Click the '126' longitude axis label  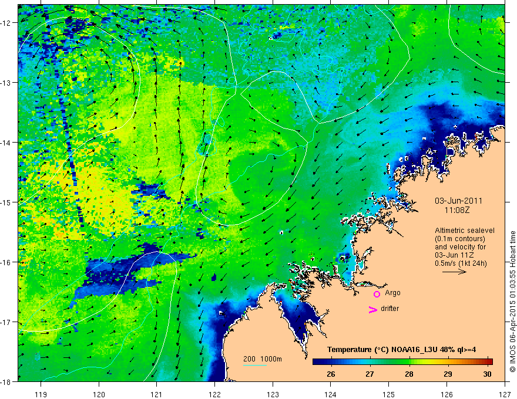pos(446,394)
